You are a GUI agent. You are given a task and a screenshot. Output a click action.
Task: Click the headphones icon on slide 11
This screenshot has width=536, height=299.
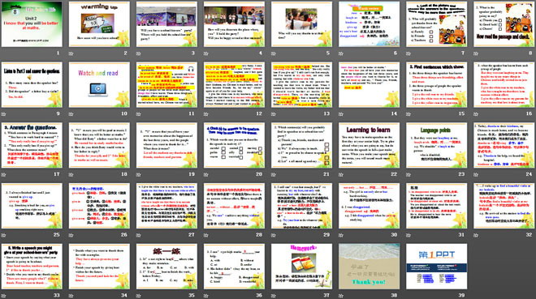click(x=191, y=69)
